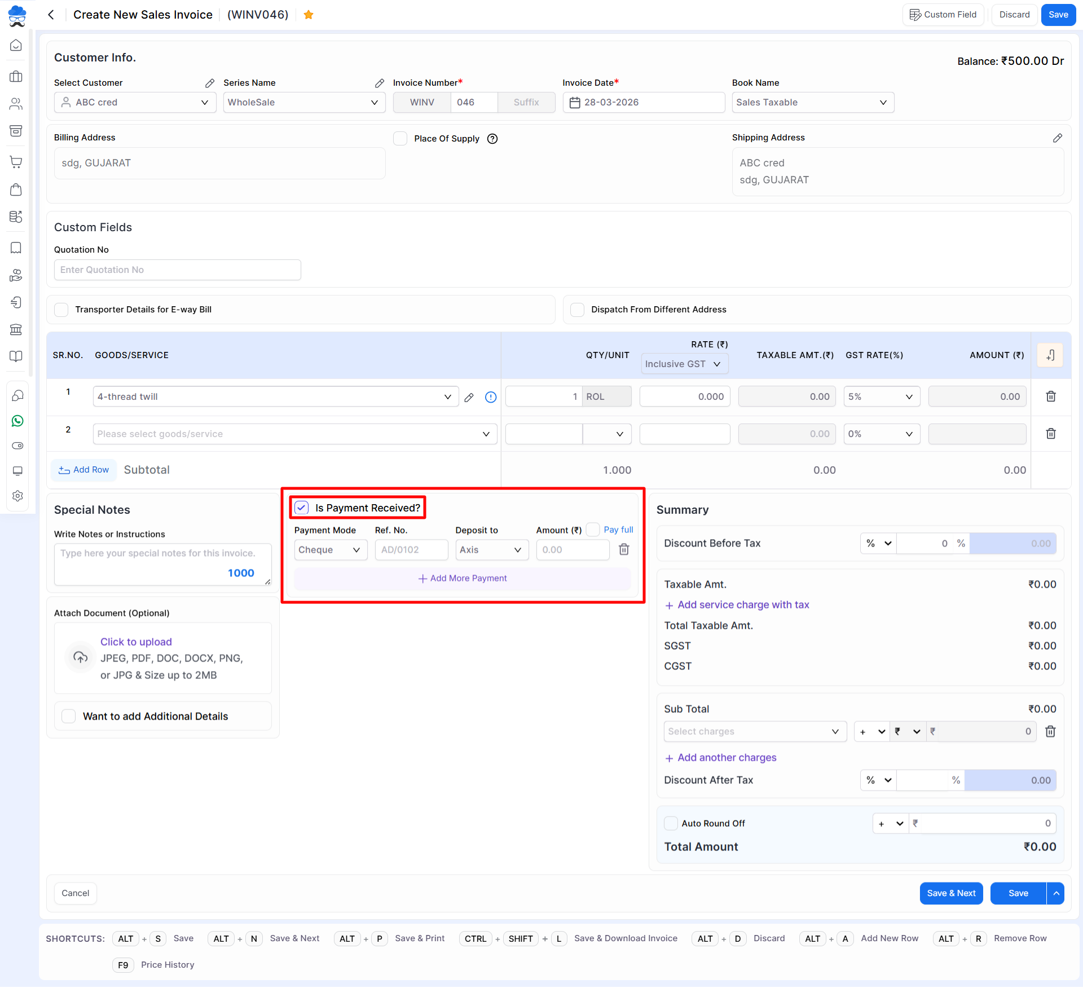Uncheck Is Payment Received checkbox

tap(302, 508)
